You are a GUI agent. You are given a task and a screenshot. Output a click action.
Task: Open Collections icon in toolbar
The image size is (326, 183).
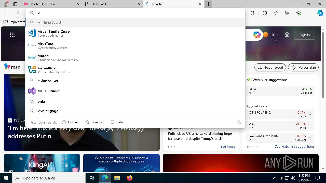click(x=287, y=13)
